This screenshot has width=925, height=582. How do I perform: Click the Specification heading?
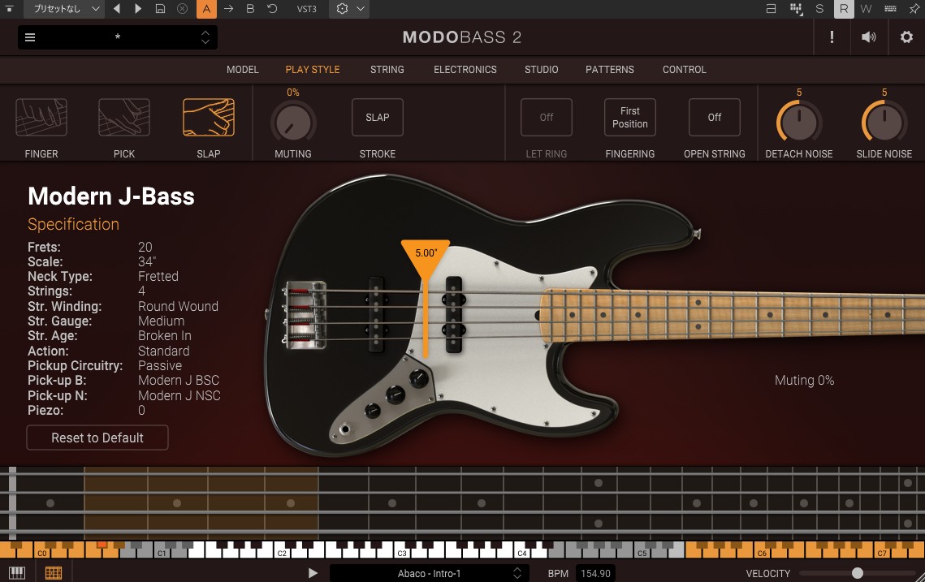[x=73, y=224]
